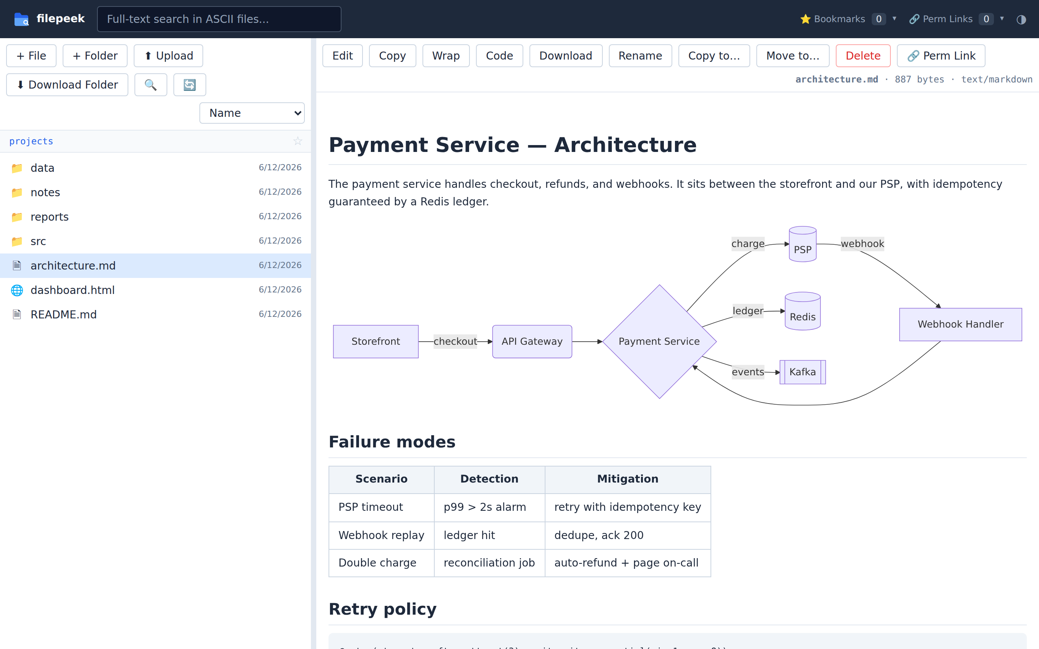Click the architecture.md document icon
This screenshot has height=649, width=1039.
click(17, 266)
